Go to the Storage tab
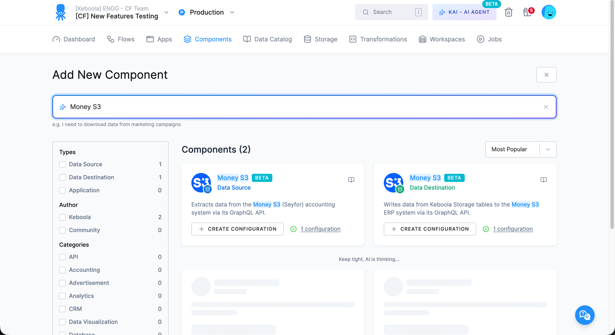Viewport: 615px width, 335px height. [x=320, y=39]
